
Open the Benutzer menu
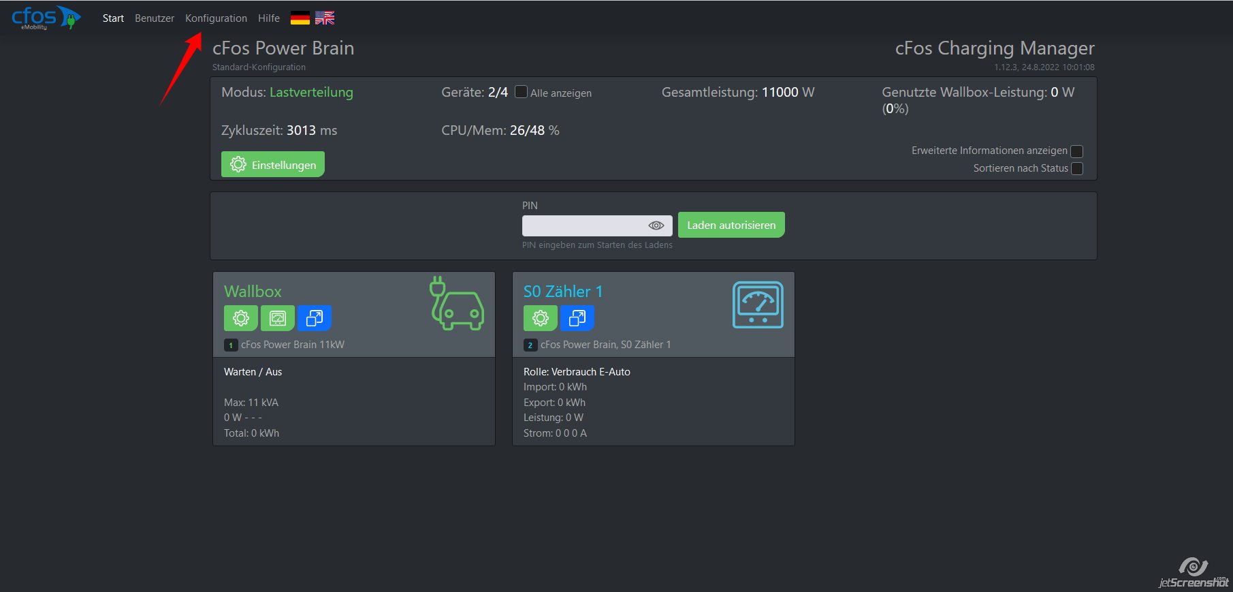pos(155,18)
